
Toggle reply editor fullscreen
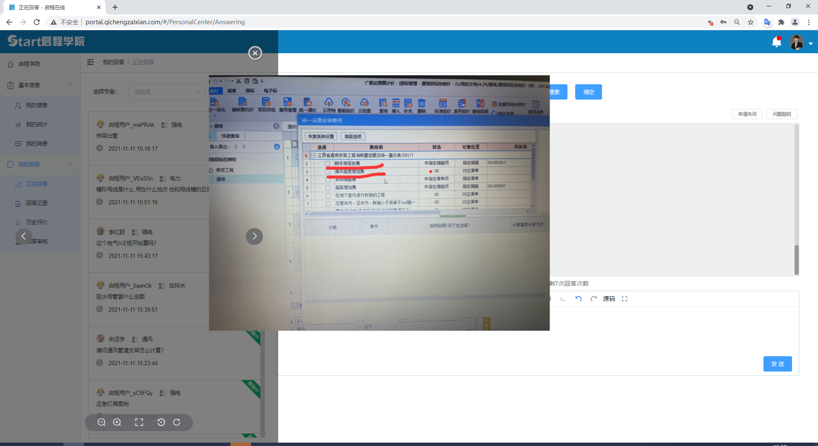pos(625,299)
